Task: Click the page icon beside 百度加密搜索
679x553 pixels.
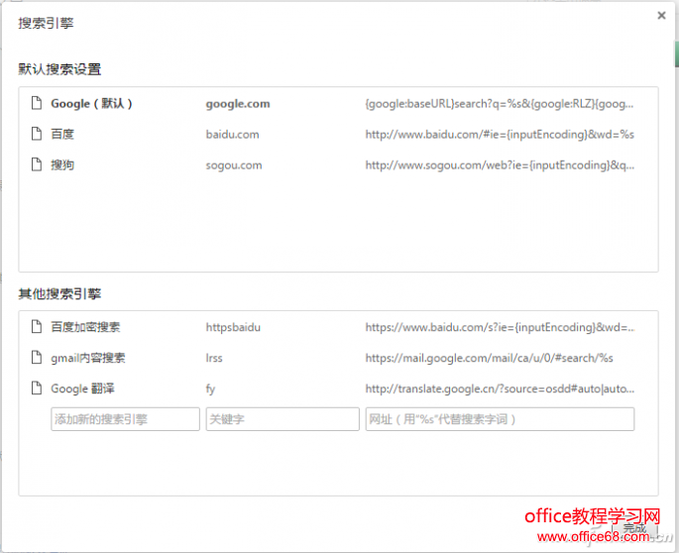Action: coord(37,326)
